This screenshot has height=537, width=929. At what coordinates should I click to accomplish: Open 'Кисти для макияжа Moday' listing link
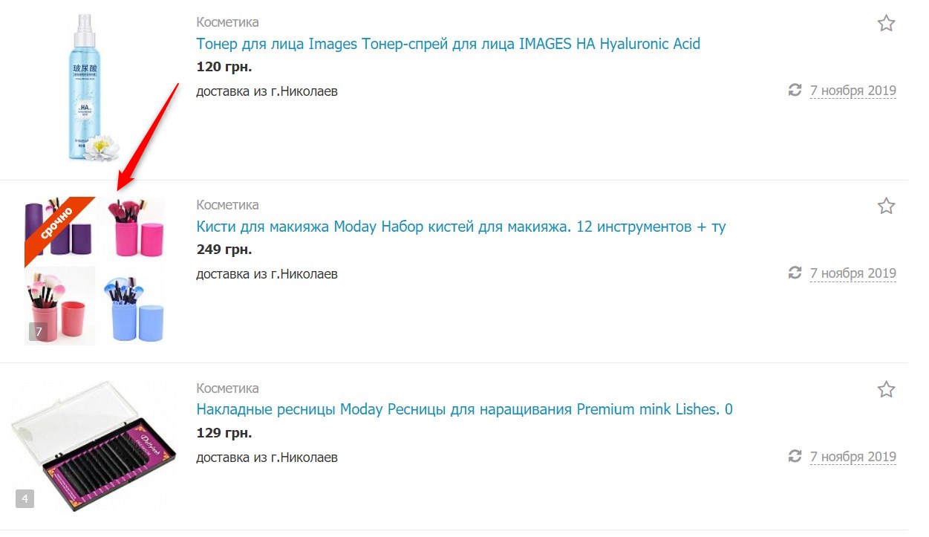tap(461, 227)
